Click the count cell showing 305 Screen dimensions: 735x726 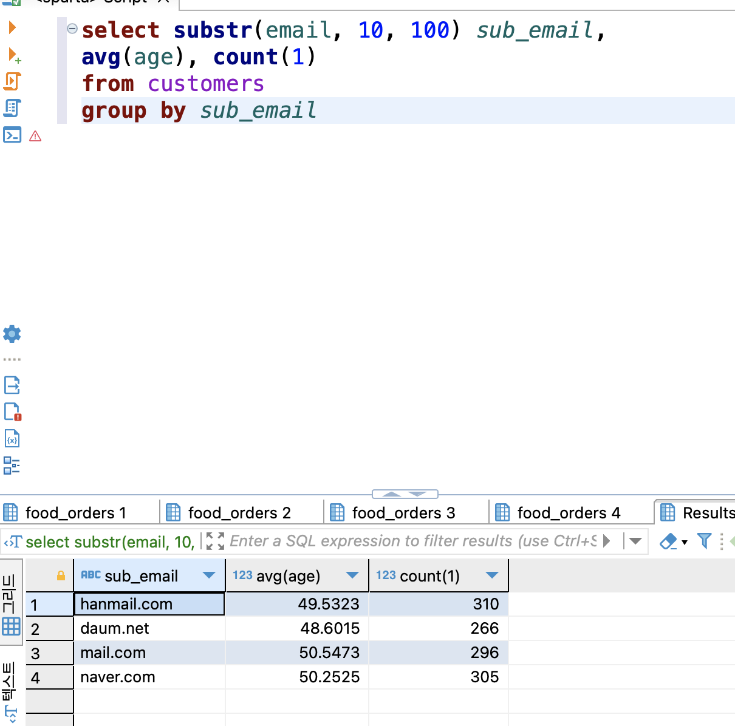pyautogui.click(x=439, y=677)
